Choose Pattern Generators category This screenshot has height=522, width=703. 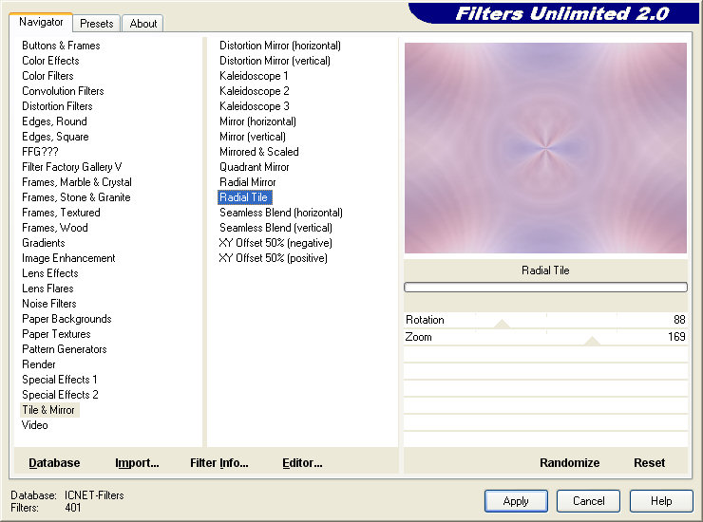tap(64, 349)
